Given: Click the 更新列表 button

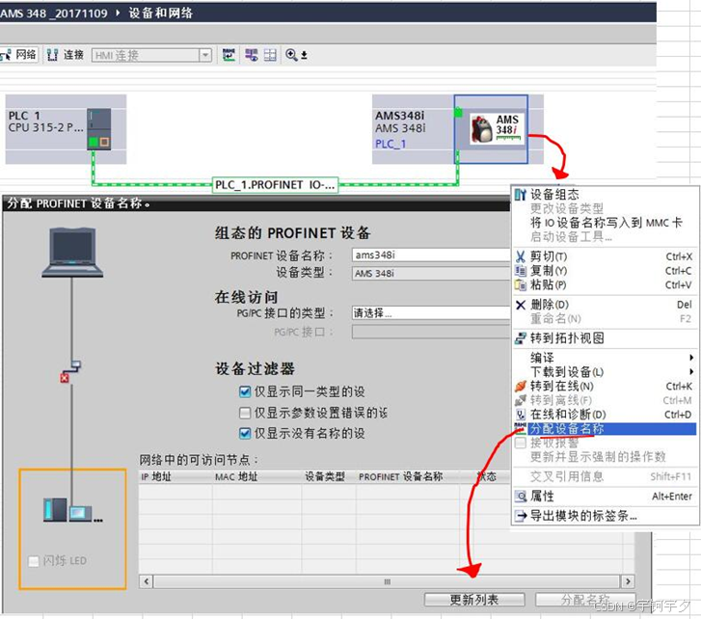Looking at the screenshot, I should point(474,600).
